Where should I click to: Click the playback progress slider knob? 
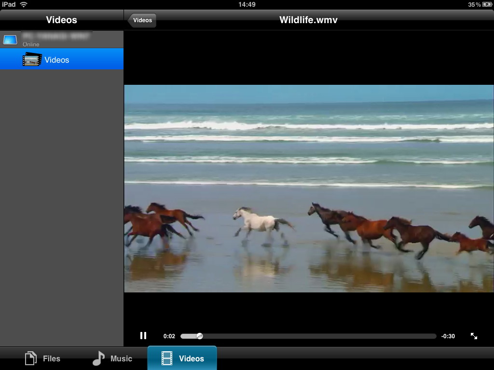click(199, 336)
